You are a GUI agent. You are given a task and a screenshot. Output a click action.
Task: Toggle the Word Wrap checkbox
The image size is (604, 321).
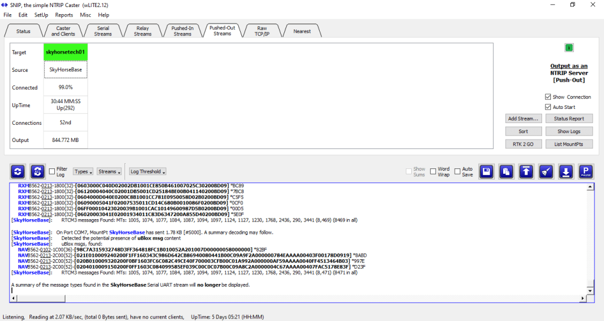(x=434, y=171)
